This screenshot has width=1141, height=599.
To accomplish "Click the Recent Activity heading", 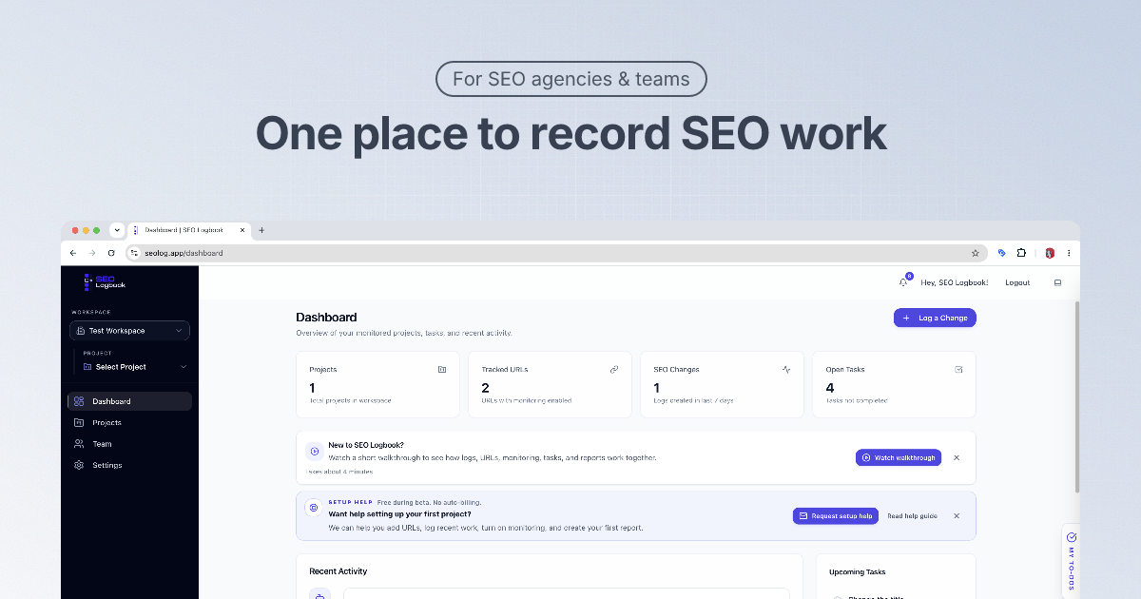I will point(338,571).
